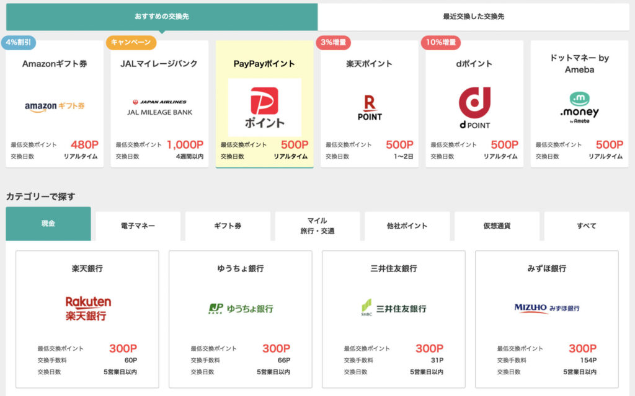Viewport: 635px width, 396px height.
Task: Click the 4%割引 badge
Action: click(19, 43)
